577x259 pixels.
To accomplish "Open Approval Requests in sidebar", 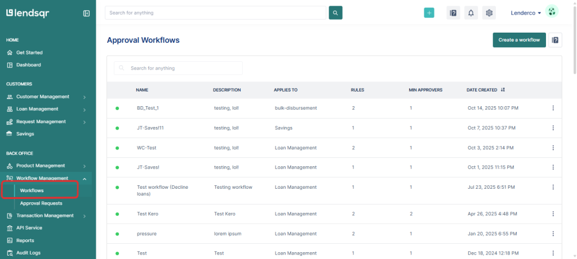I will 41,203.
